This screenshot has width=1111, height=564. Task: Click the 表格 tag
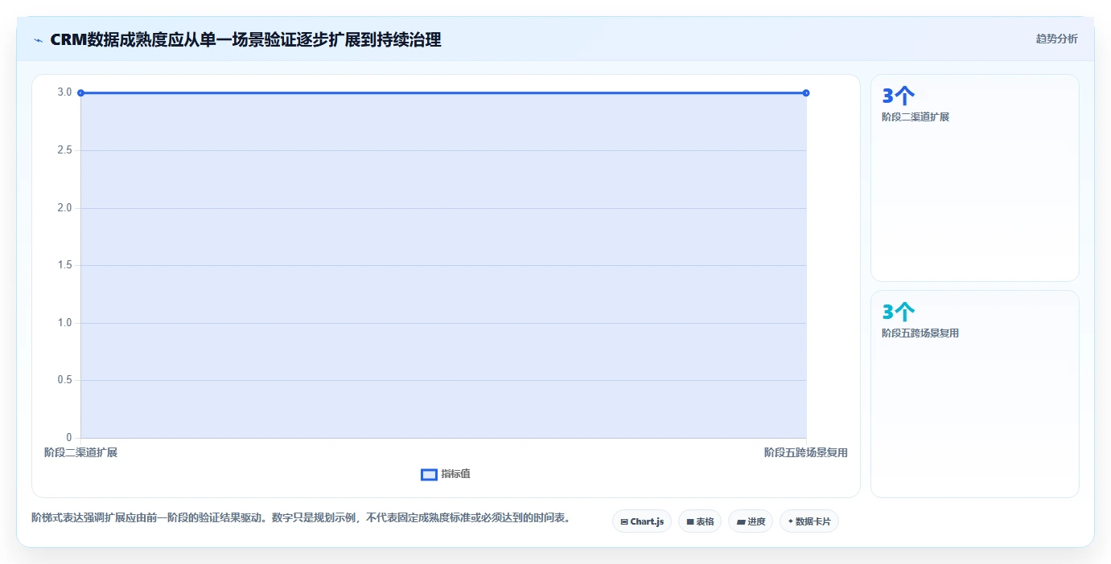[x=699, y=521]
